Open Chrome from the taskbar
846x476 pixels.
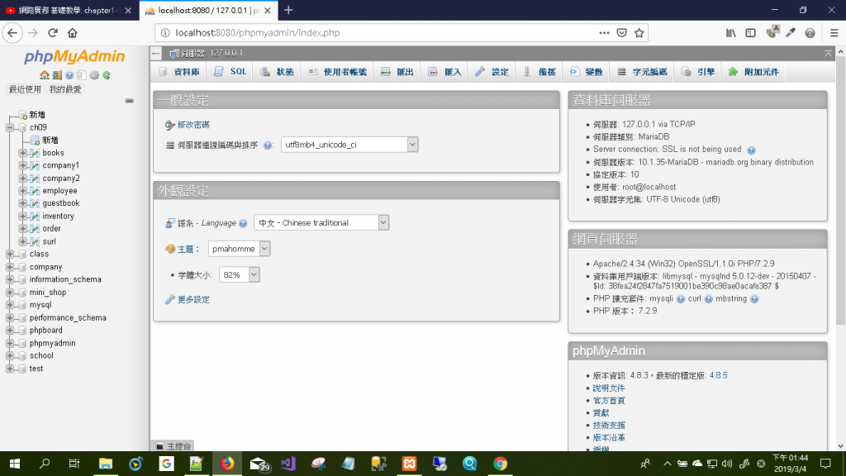(500, 464)
